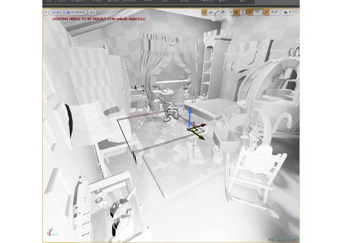
Task: Open the Lit (라이팅포함) view mode menu
Action: click(x=76, y=12)
